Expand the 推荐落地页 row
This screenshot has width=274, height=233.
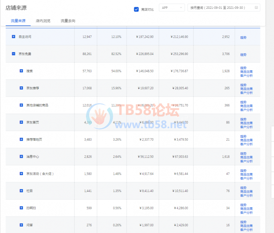tap(21, 139)
